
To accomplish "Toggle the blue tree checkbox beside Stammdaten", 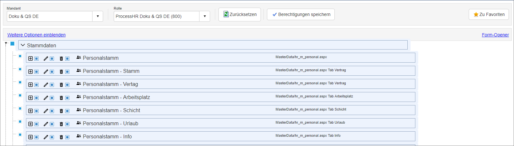I will pos(13,43).
